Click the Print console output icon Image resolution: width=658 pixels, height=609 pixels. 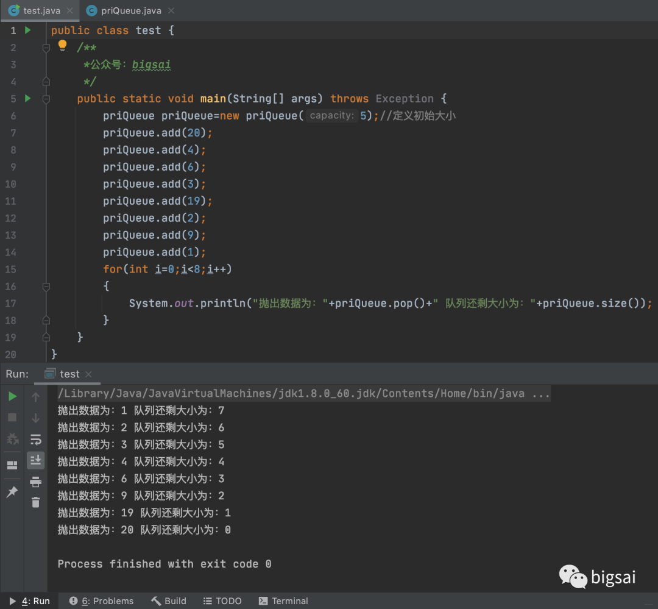[x=36, y=482]
